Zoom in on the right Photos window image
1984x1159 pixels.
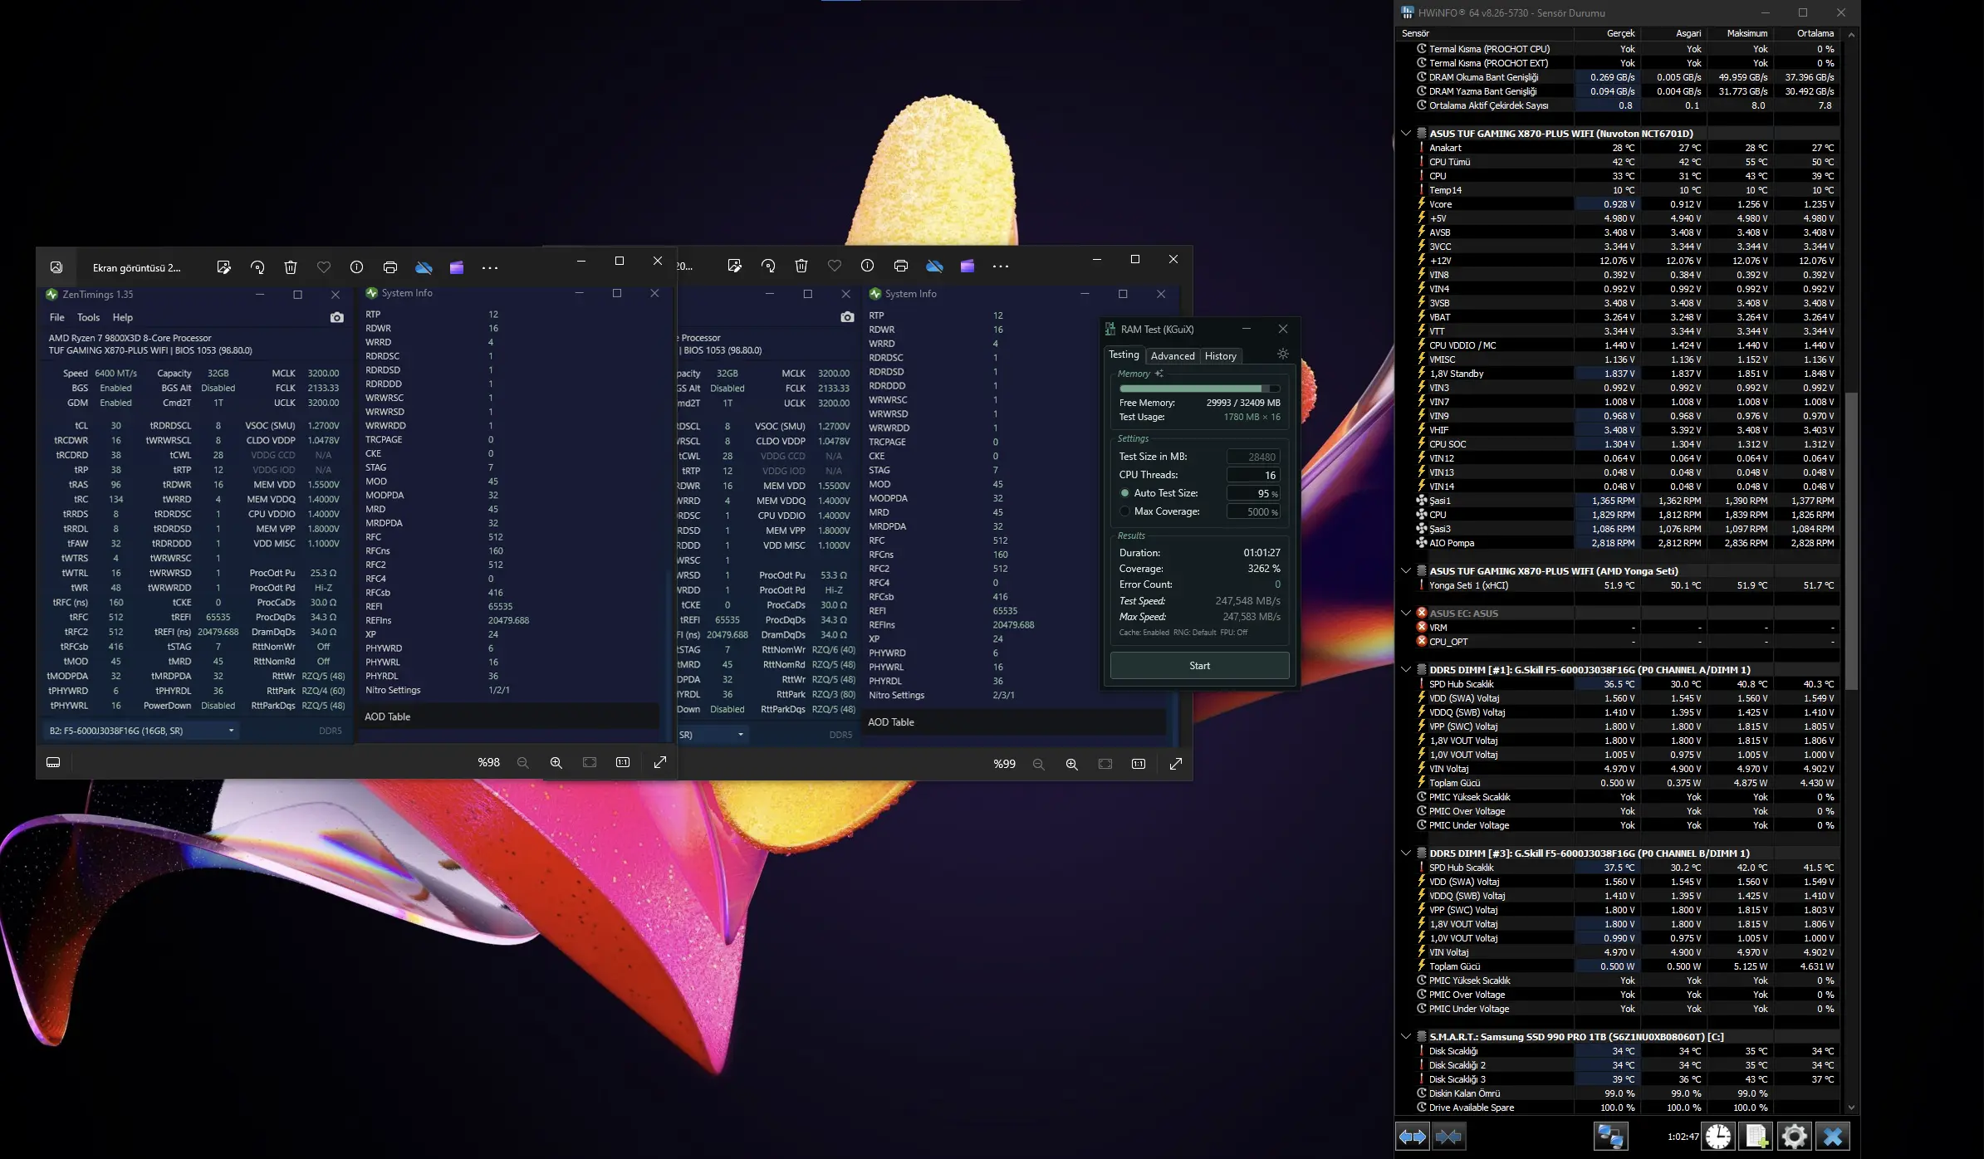pos(1072,764)
